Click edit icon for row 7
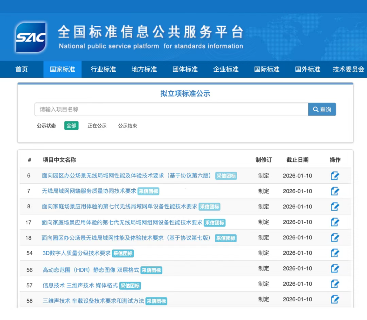367x320 pixels. coord(335,191)
